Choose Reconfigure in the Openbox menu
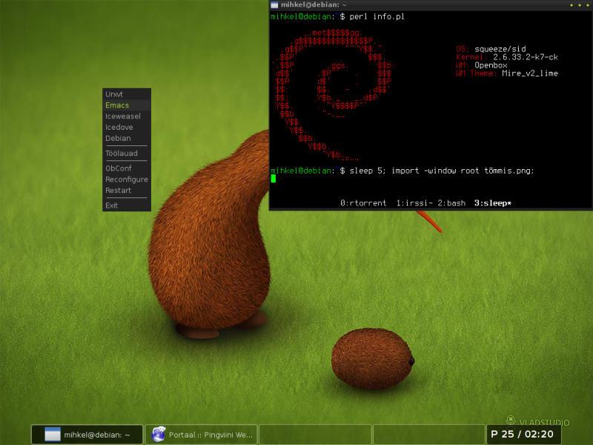 pyautogui.click(x=127, y=179)
